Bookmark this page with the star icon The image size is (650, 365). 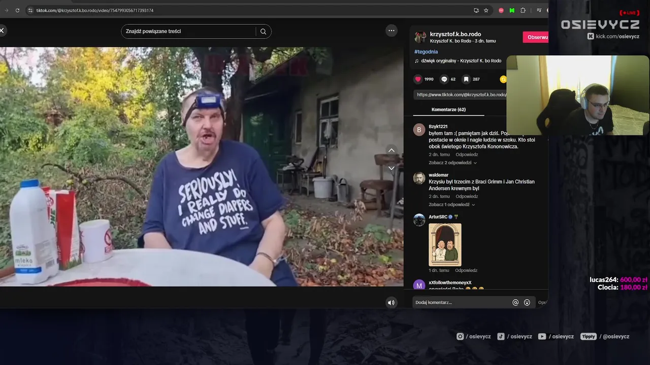pos(486,10)
